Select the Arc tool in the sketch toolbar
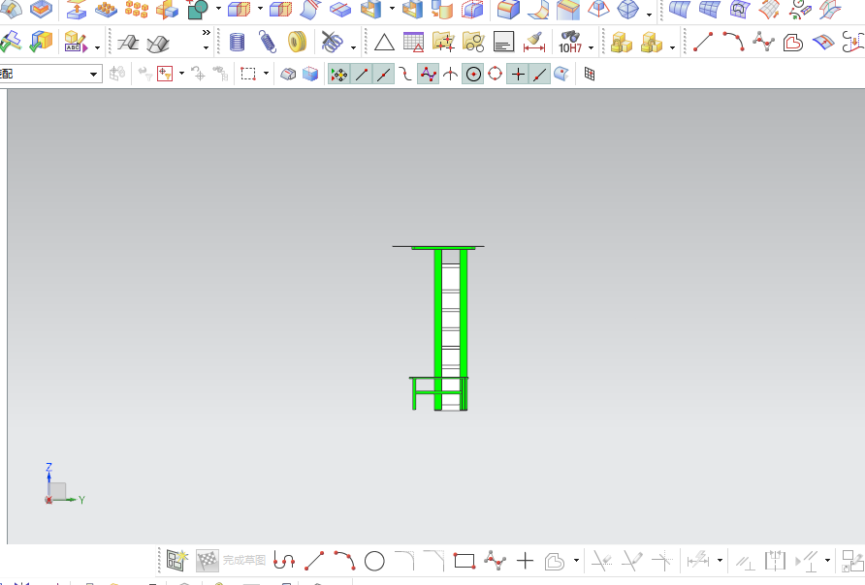Viewport: 865px width, 585px height. tap(344, 562)
